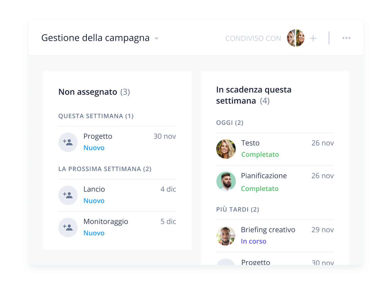
Task: Click bearded man avatar on Pianificazione task
Action: (x=226, y=181)
